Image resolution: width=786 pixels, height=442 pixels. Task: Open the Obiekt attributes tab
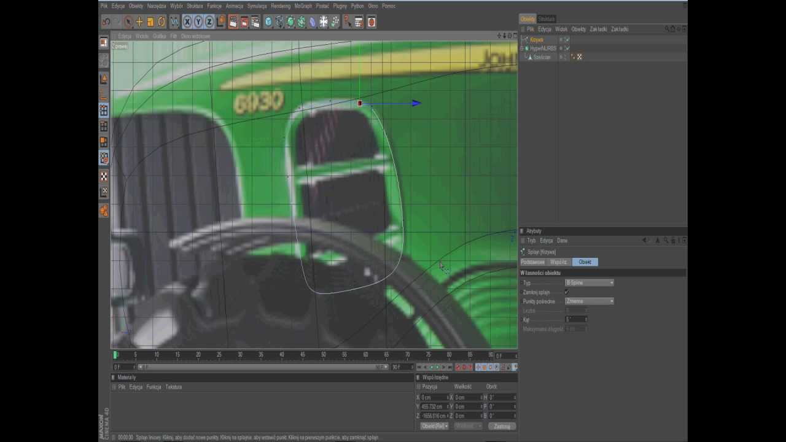click(585, 262)
